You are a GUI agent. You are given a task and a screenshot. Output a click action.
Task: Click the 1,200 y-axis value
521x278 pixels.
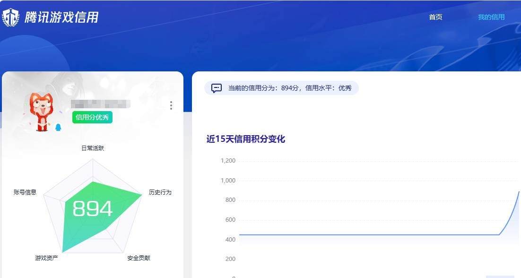228,161
